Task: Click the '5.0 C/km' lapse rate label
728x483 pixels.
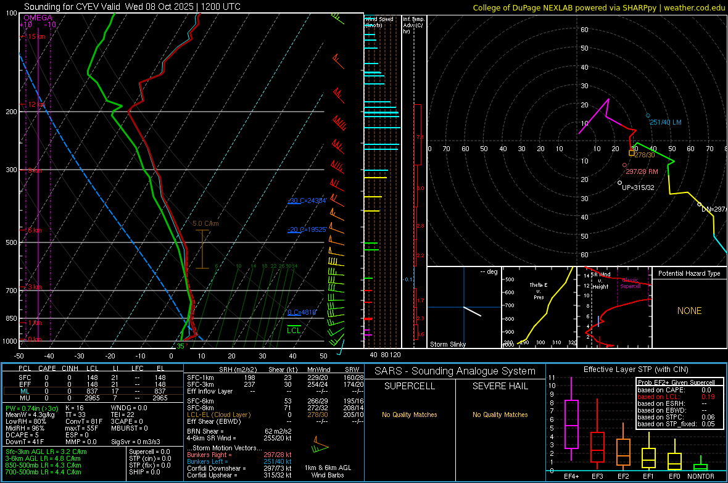Action: pos(205,223)
